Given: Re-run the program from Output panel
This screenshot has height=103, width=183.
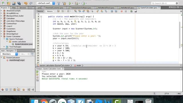Looking at the screenshot, I should click(37, 72).
